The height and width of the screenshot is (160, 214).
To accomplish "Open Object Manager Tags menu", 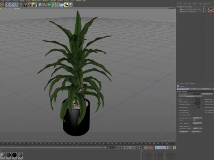I will [x=200, y=4].
